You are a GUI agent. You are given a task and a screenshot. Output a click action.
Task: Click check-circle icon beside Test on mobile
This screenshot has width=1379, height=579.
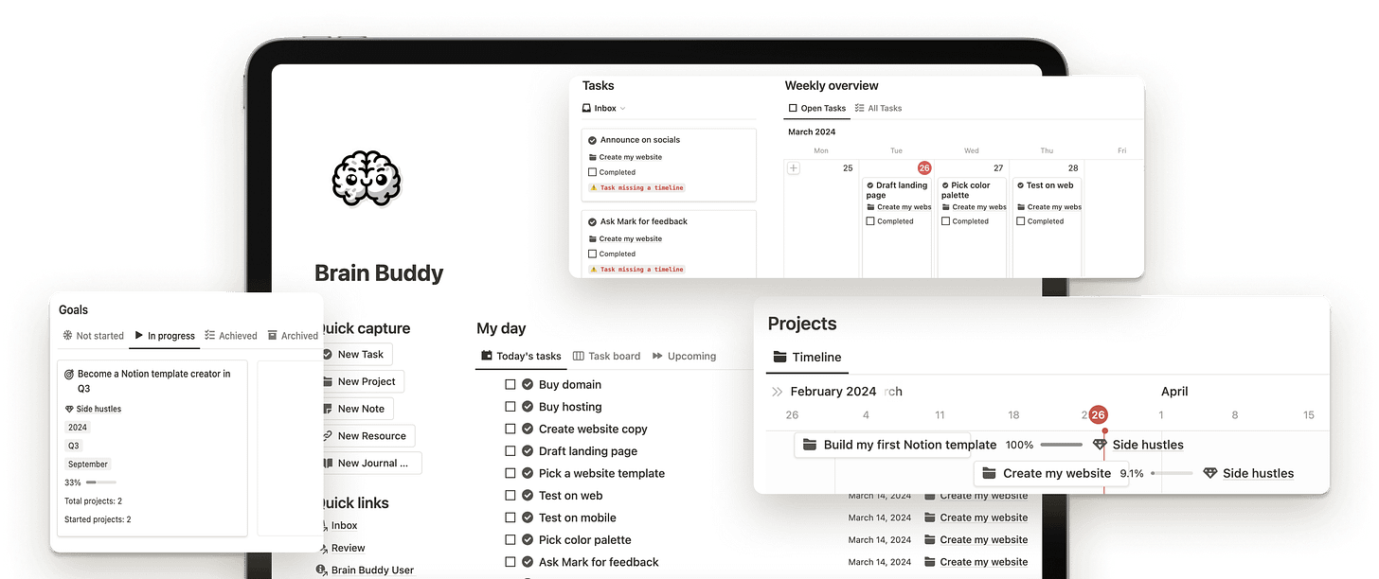(x=528, y=518)
